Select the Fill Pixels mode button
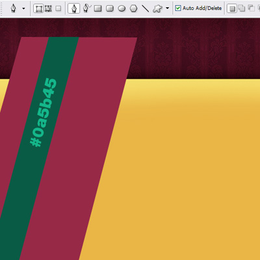The image size is (260, 260). (x=58, y=8)
